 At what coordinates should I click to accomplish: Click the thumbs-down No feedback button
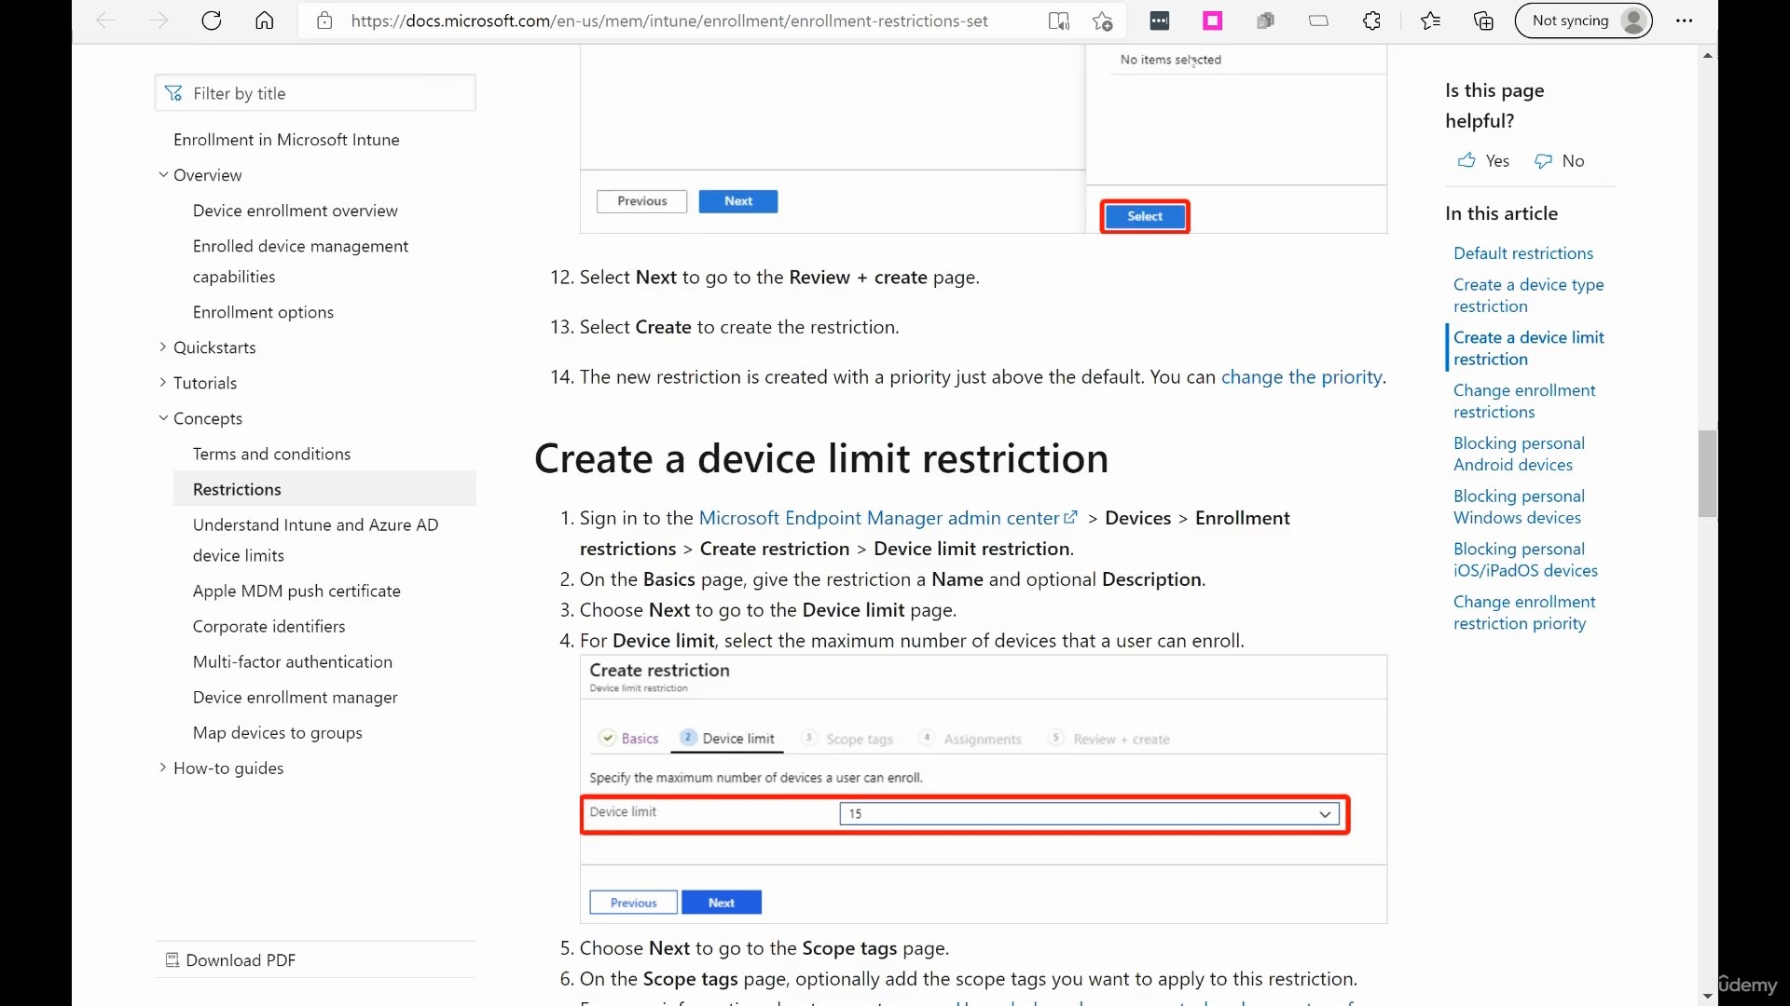pyautogui.click(x=1560, y=160)
